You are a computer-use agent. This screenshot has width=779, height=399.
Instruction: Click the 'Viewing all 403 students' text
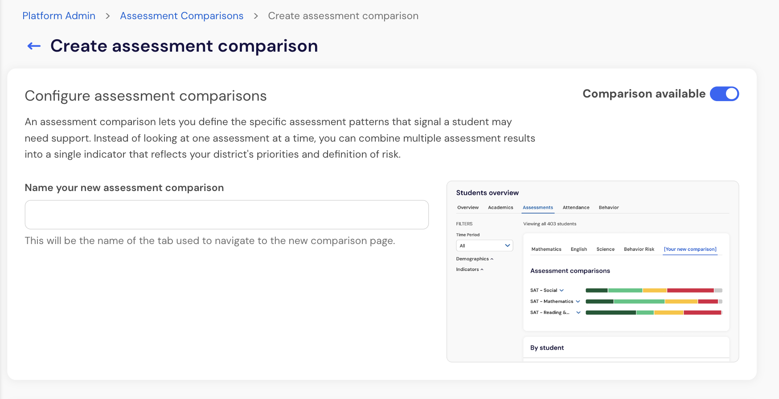pyautogui.click(x=549, y=224)
